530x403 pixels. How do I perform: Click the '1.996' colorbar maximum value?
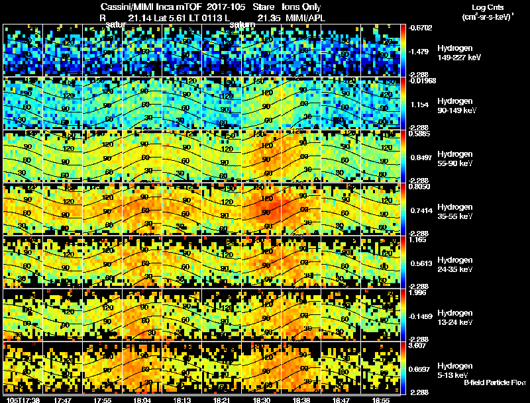(417, 292)
